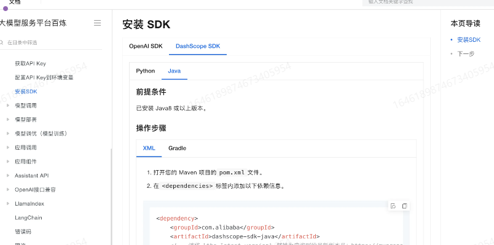The width and height of the screenshot is (494, 245).
Task: Select the XML tab
Action: (x=149, y=148)
